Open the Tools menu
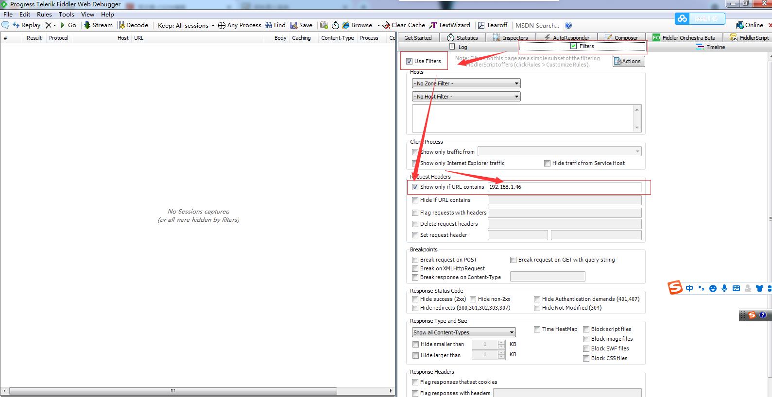Screen dimensions: 772x397 click(x=67, y=15)
